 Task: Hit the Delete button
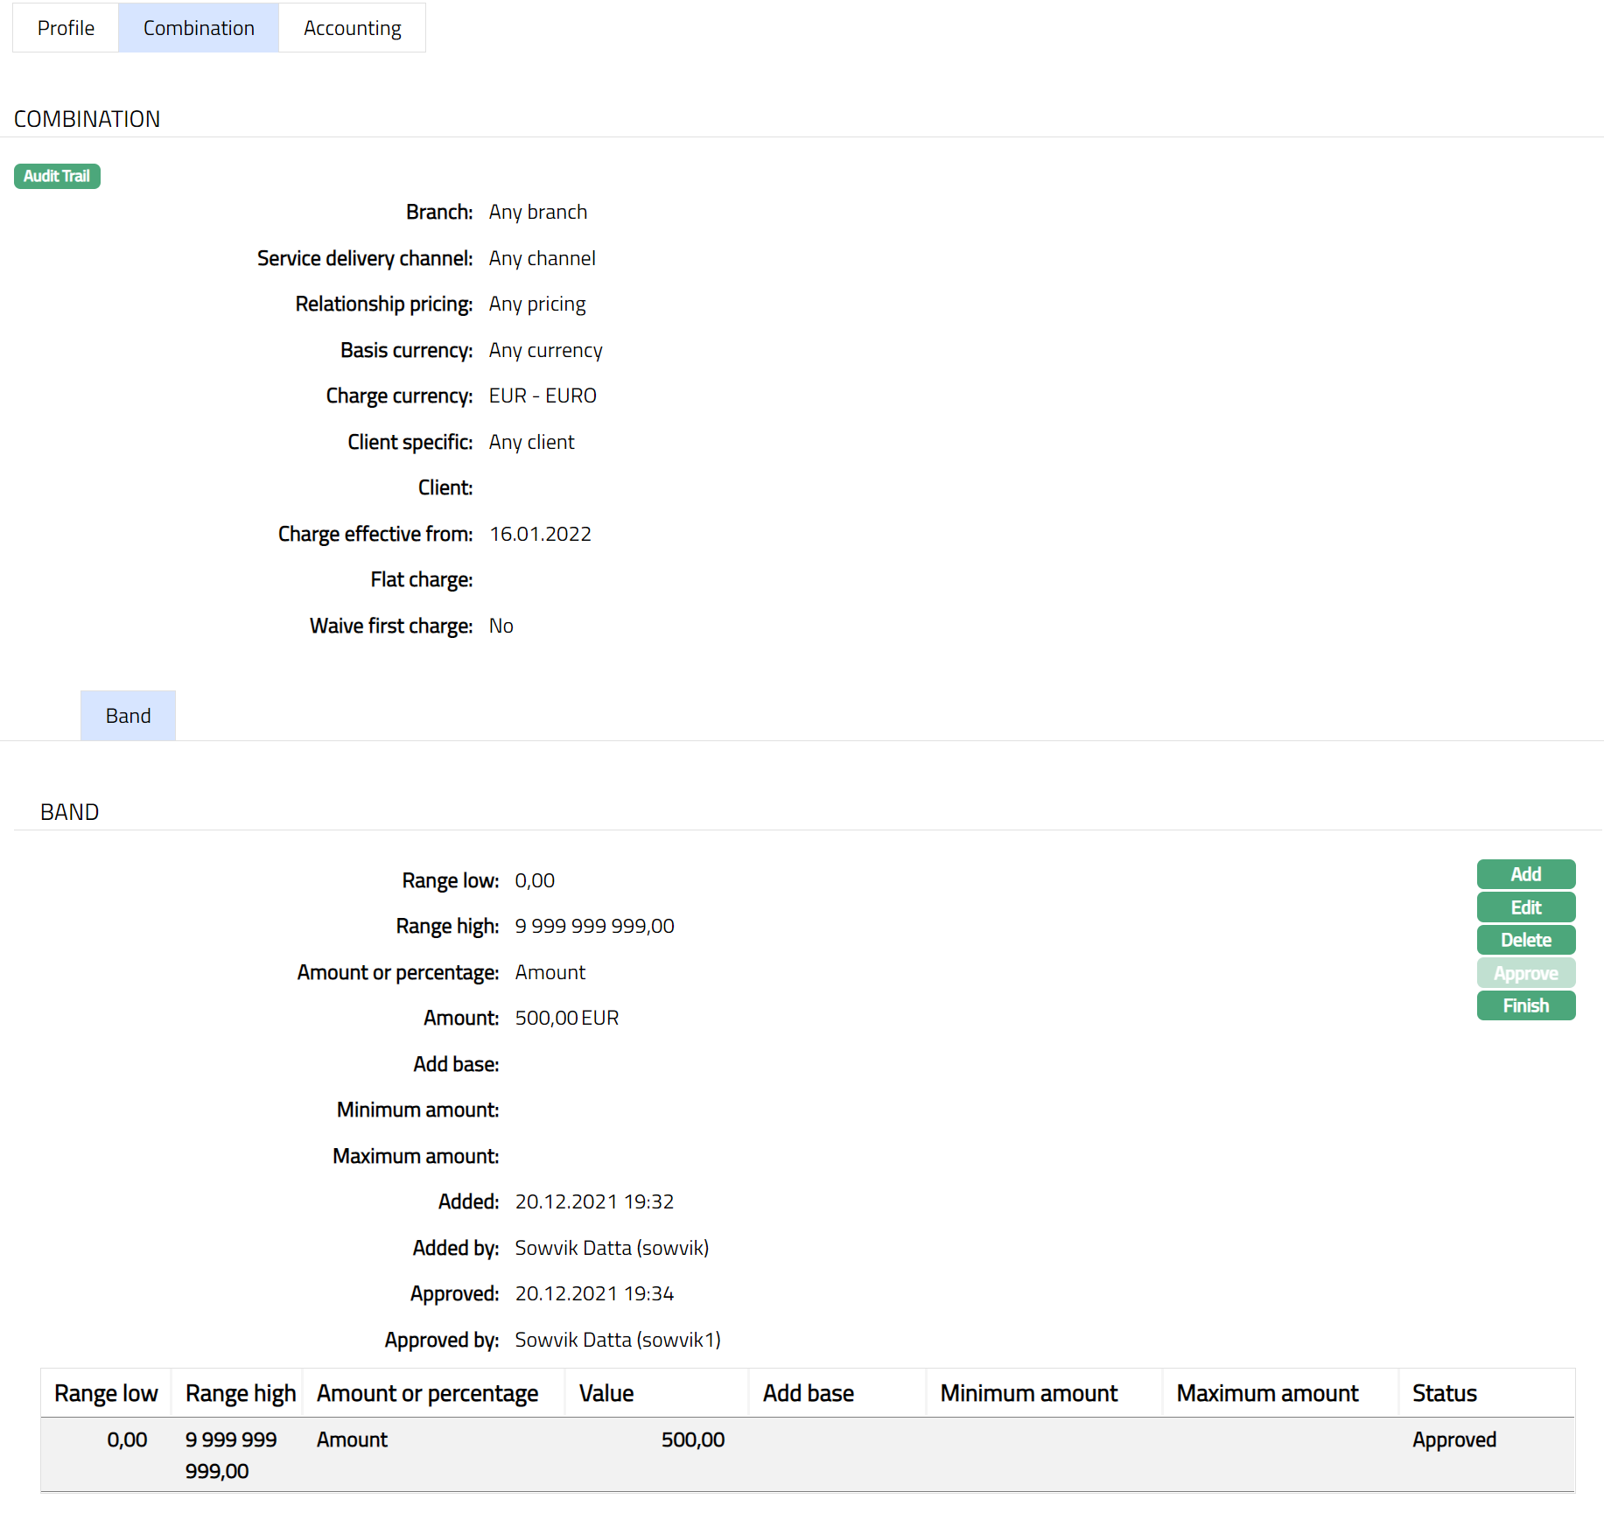(1525, 940)
